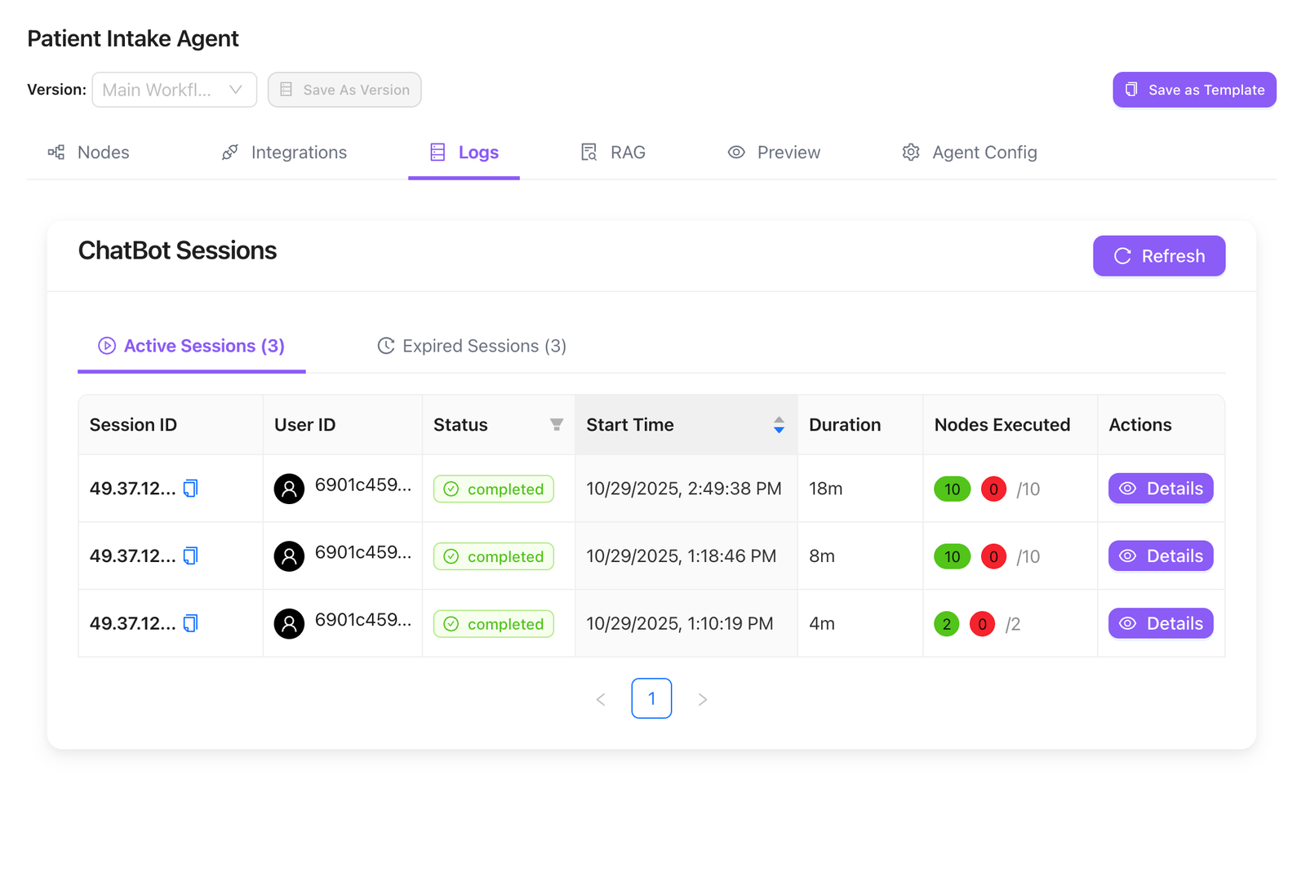Go to next page of sessions
Screen dimensions: 1306x872
tap(702, 699)
